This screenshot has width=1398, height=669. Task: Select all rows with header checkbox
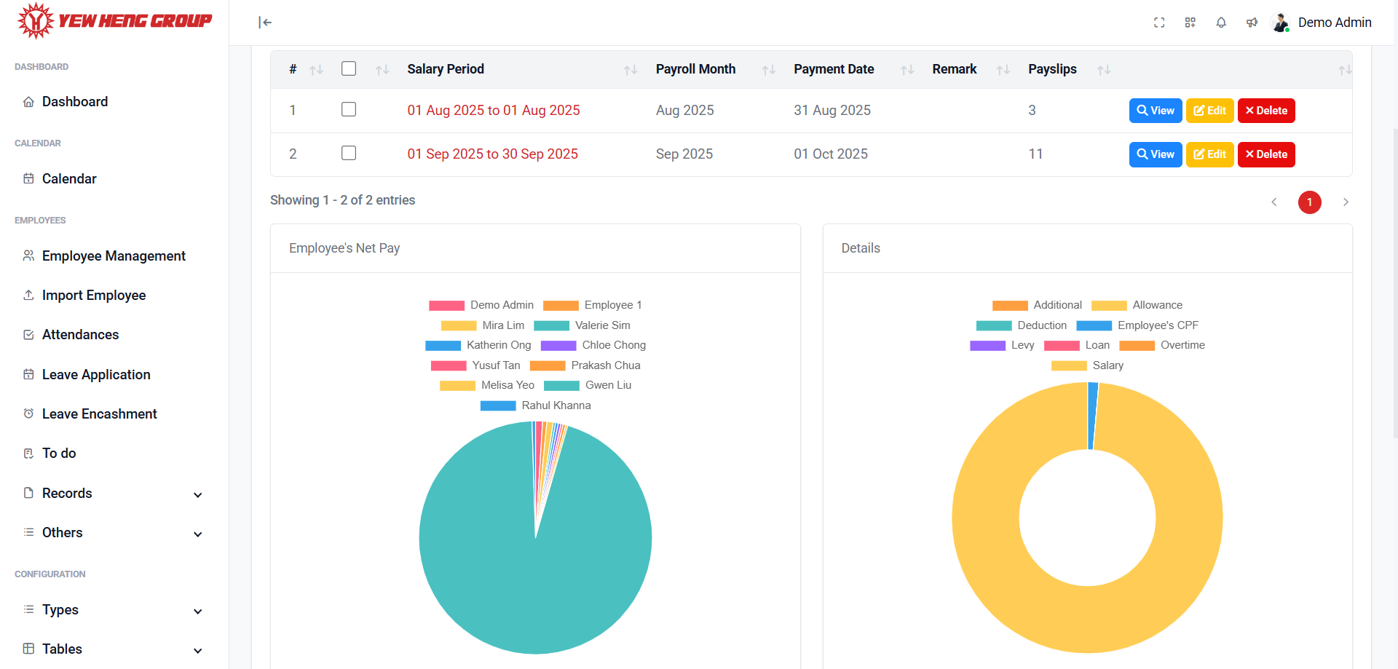point(349,68)
